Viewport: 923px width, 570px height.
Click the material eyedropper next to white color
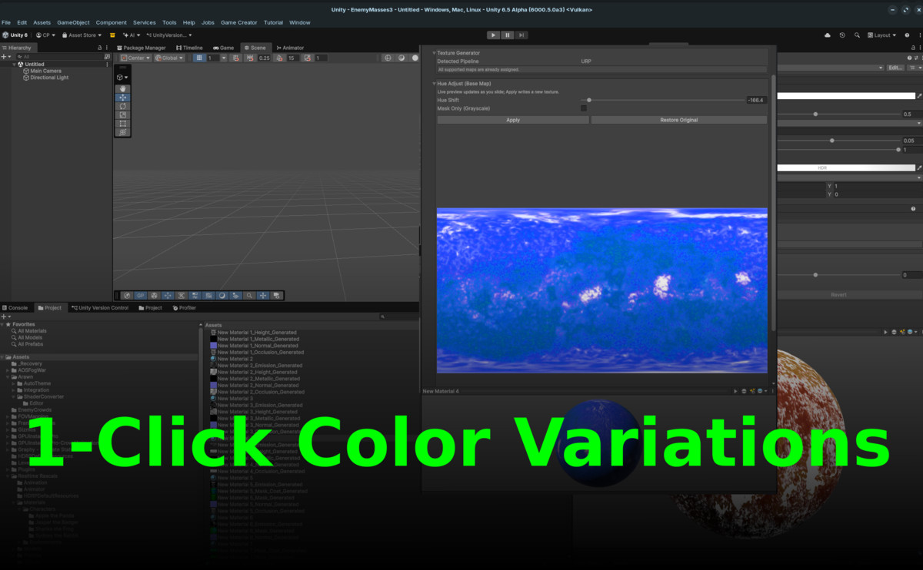coord(918,96)
